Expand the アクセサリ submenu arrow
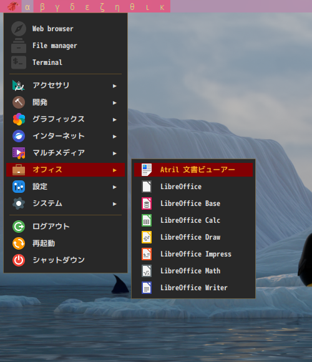The height and width of the screenshot is (362, 312). [114, 86]
